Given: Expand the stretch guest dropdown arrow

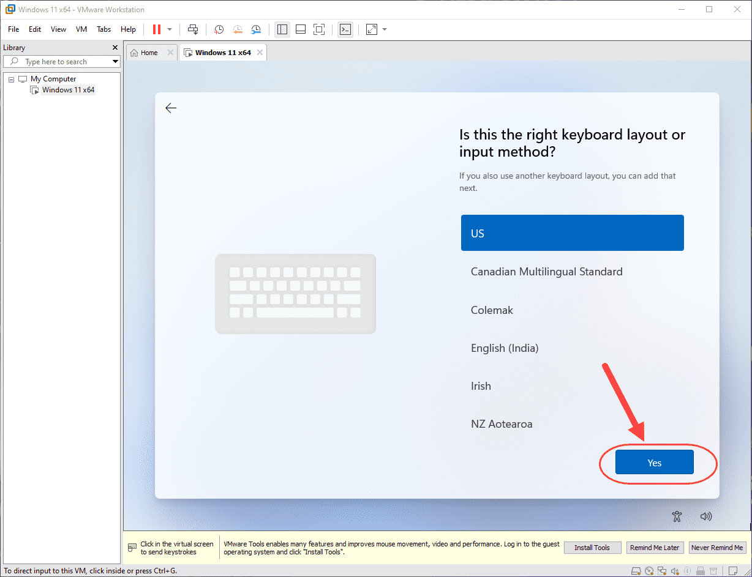Looking at the screenshot, I should 385,29.
